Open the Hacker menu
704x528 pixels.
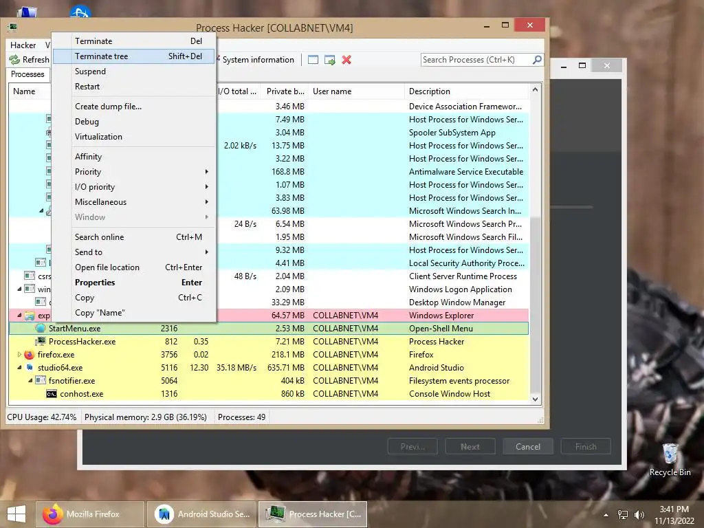pos(23,45)
